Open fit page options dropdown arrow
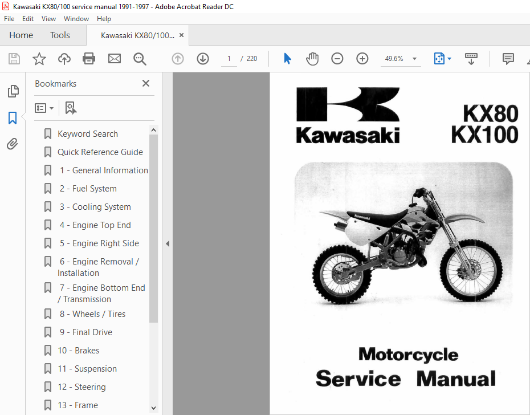 pos(449,59)
